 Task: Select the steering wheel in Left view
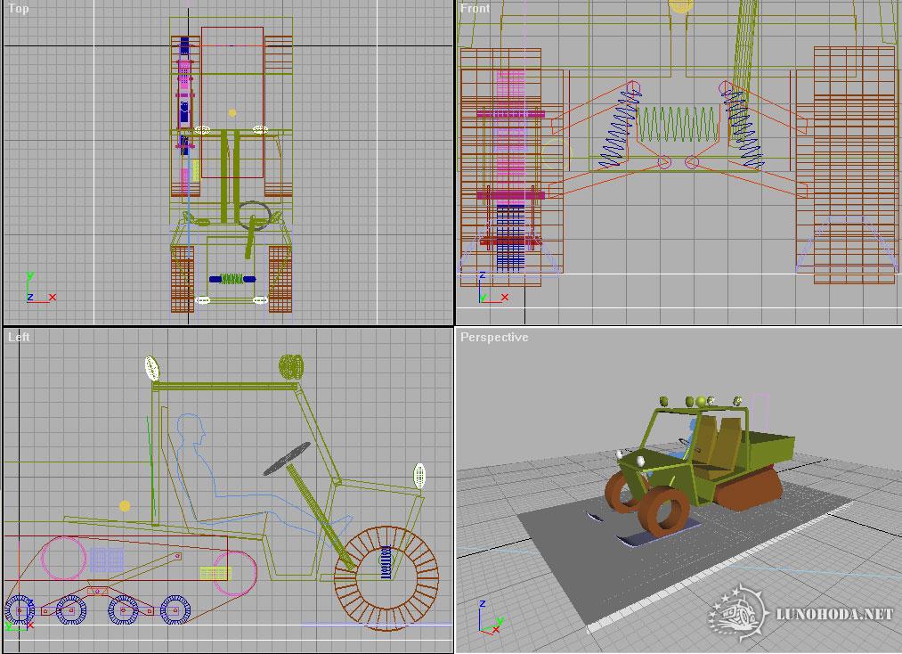pos(285,458)
